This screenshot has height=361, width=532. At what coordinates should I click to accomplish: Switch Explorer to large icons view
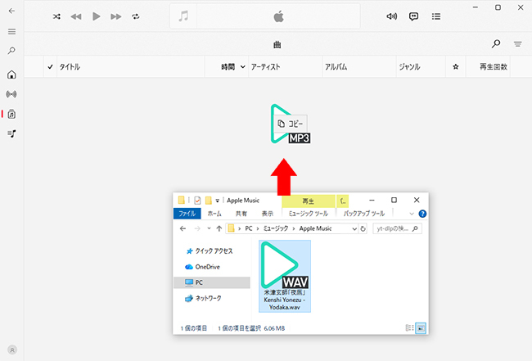(421, 327)
